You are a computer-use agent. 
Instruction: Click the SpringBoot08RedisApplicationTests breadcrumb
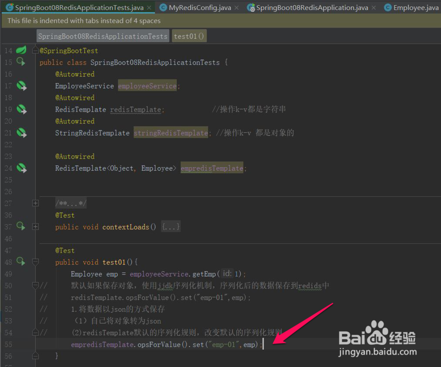coord(103,36)
